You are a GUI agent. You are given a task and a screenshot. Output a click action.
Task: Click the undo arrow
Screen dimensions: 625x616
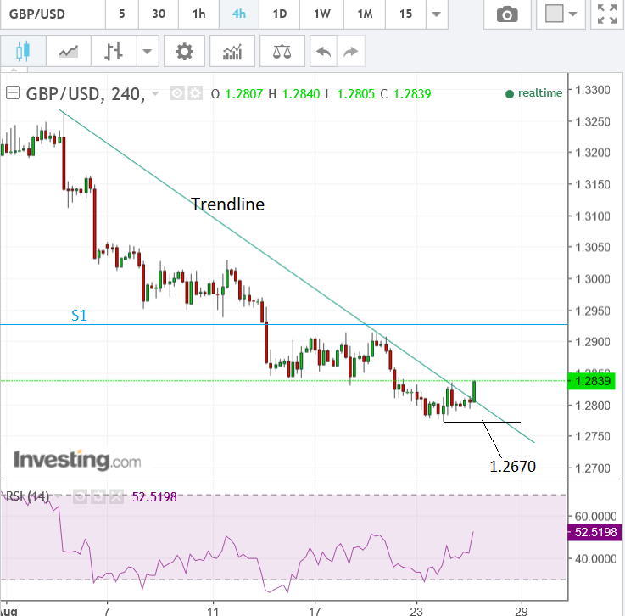point(322,51)
